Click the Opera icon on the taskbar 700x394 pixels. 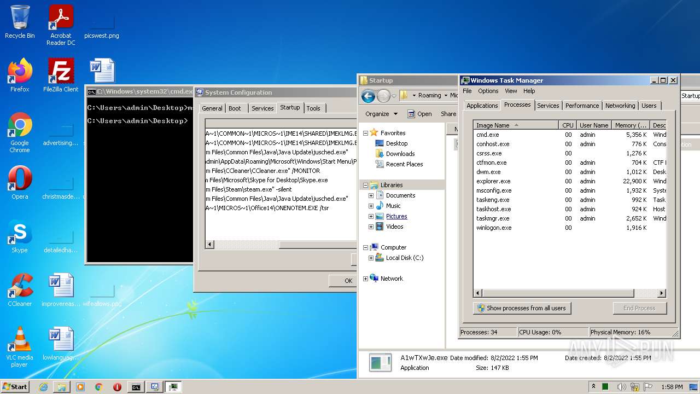[117, 387]
